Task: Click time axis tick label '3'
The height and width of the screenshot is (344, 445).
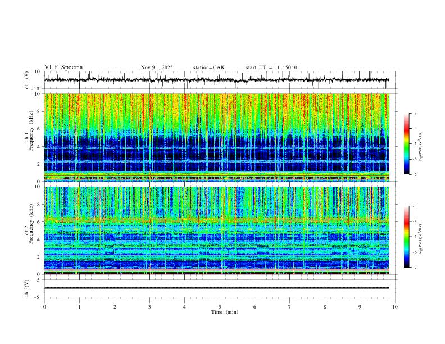Action: [x=149, y=307]
